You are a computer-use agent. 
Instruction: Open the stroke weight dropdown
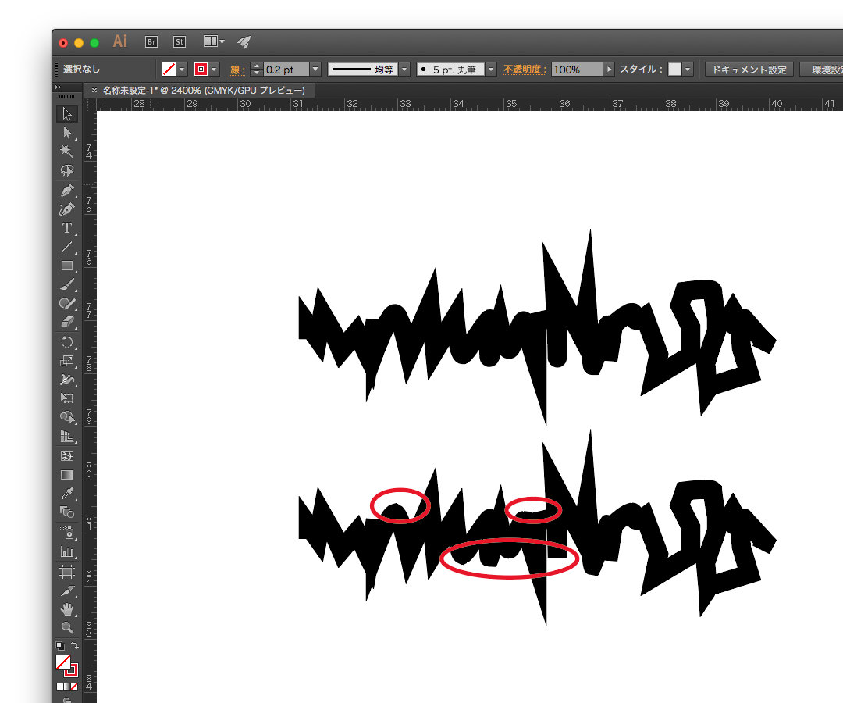point(315,70)
